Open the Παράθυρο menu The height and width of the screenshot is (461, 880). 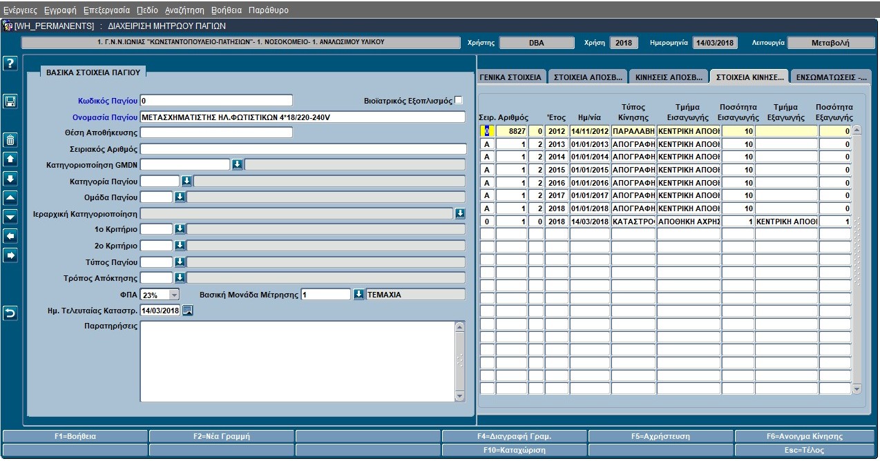tap(268, 10)
